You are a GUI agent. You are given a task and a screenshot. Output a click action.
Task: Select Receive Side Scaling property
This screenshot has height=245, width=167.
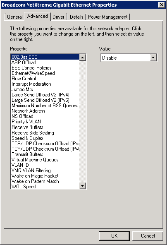[x=45, y=133]
